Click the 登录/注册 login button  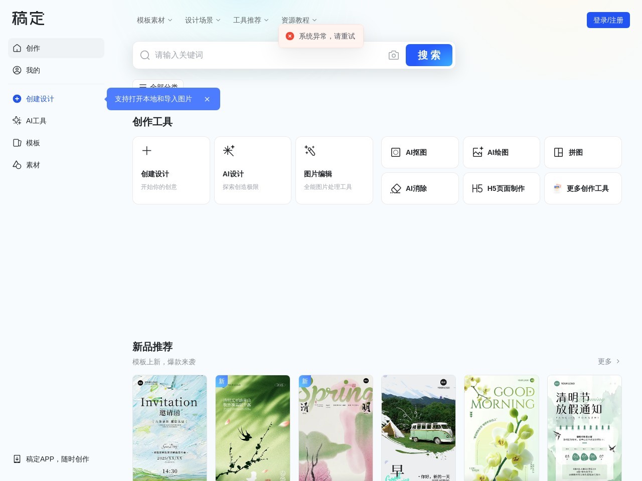click(608, 20)
